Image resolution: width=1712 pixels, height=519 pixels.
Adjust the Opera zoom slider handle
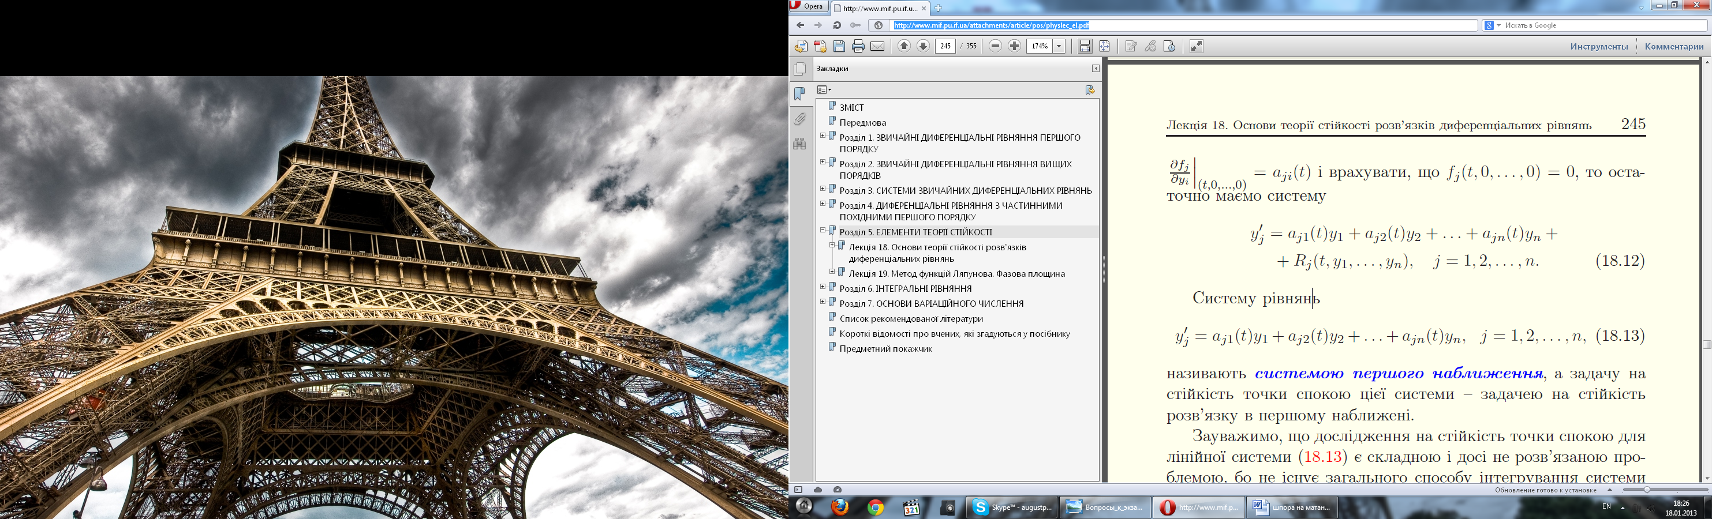1647,490
